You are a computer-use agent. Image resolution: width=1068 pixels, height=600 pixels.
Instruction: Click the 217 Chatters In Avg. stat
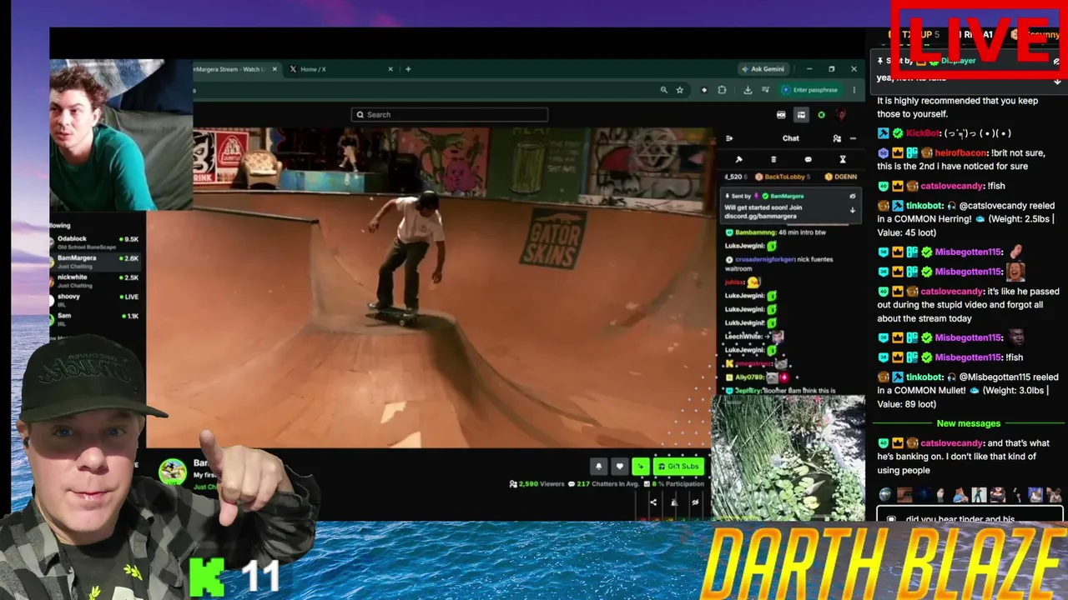pos(602,483)
